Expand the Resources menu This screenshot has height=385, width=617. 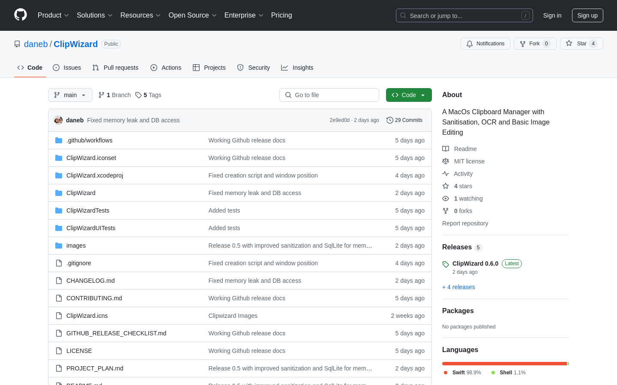[141, 15]
